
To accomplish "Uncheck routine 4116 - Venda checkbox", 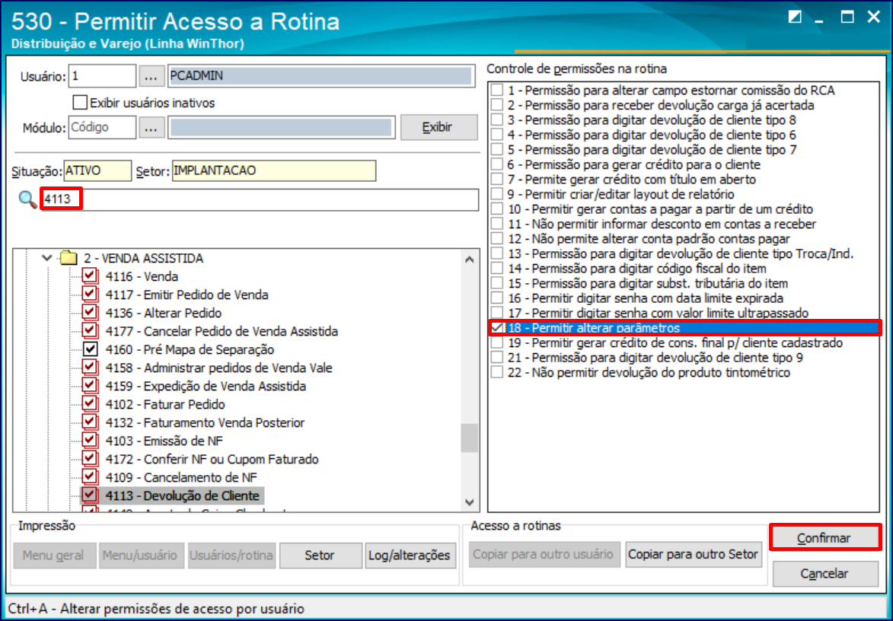I will tap(90, 276).
